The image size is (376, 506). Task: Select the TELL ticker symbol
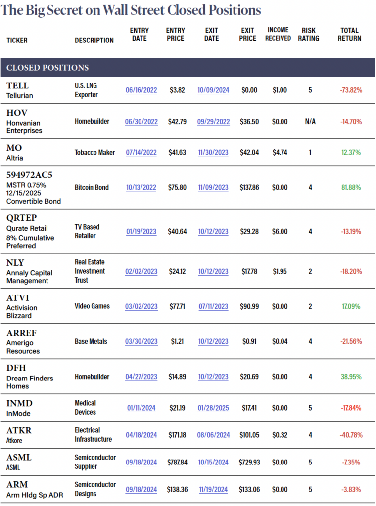(x=17, y=86)
